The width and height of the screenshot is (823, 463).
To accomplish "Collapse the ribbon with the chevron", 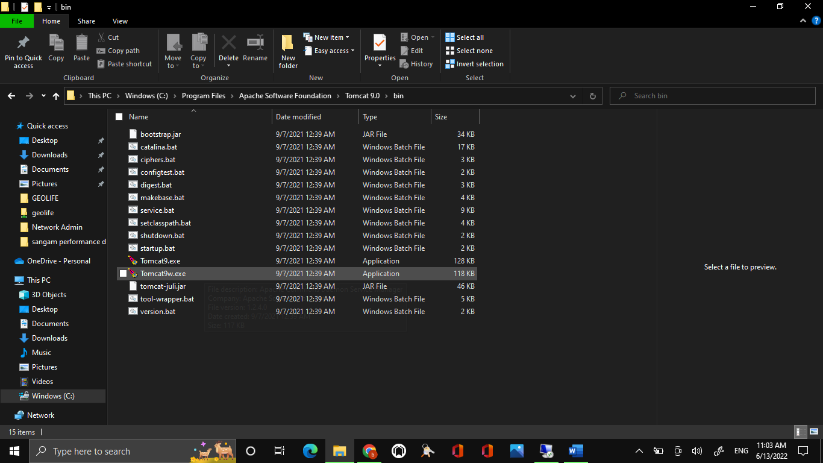I will point(803,20).
